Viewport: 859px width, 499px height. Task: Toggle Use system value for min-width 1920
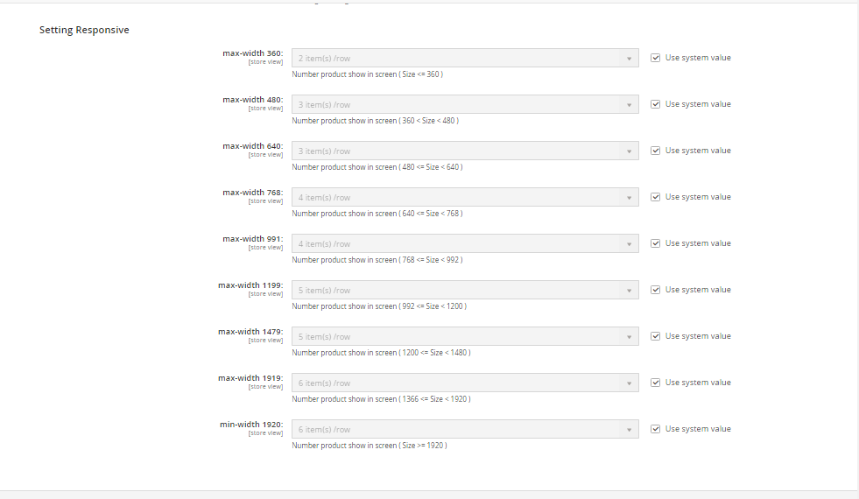click(656, 429)
